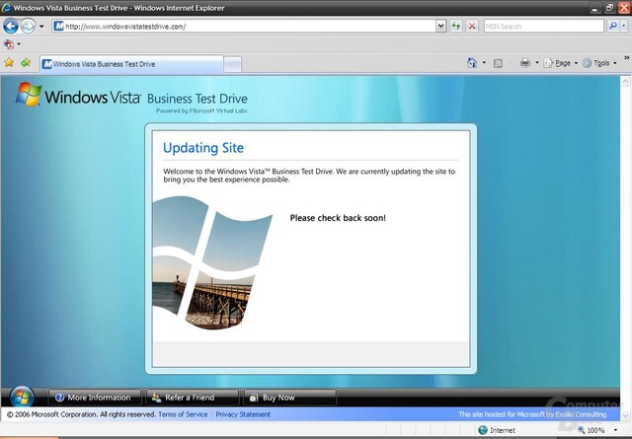
Task: Open the recent pages dropdown beside Forward
Action: click(41, 27)
